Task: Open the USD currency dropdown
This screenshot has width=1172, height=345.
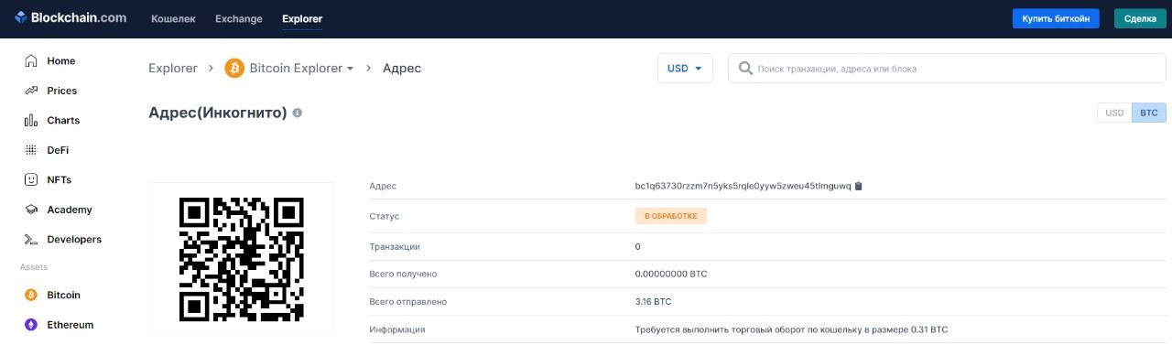Action: tap(685, 69)
